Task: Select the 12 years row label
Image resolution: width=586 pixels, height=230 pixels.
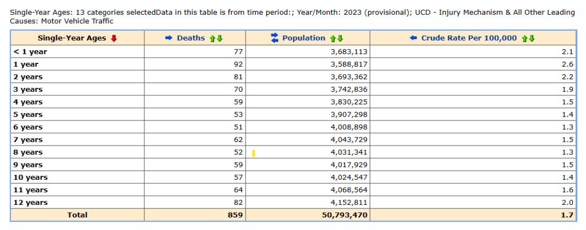Action: 31,203
